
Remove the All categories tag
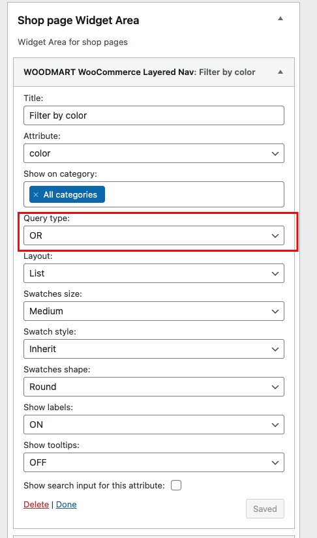coord(36,194)
